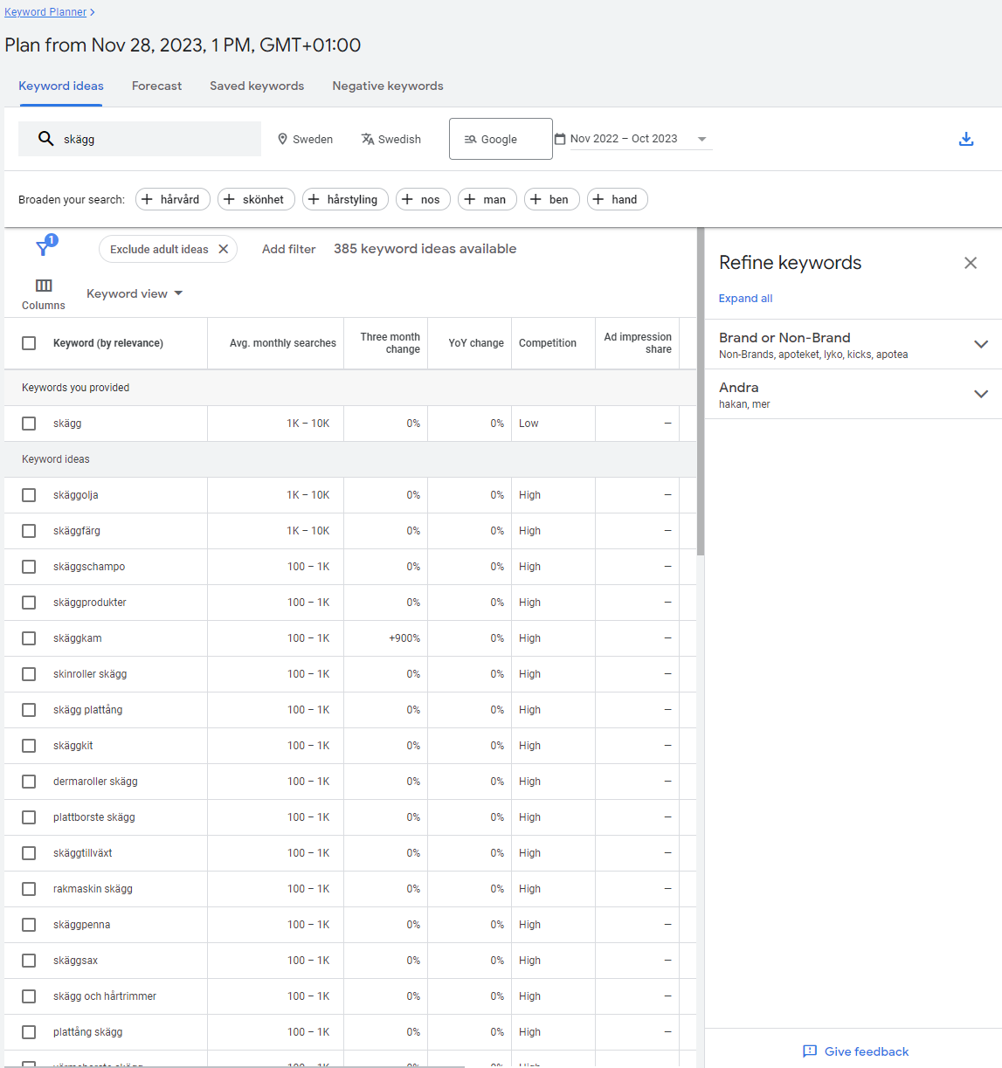1002x1068 pixels.
Task: Download keyword ideas with download icon
Action: 966,139
